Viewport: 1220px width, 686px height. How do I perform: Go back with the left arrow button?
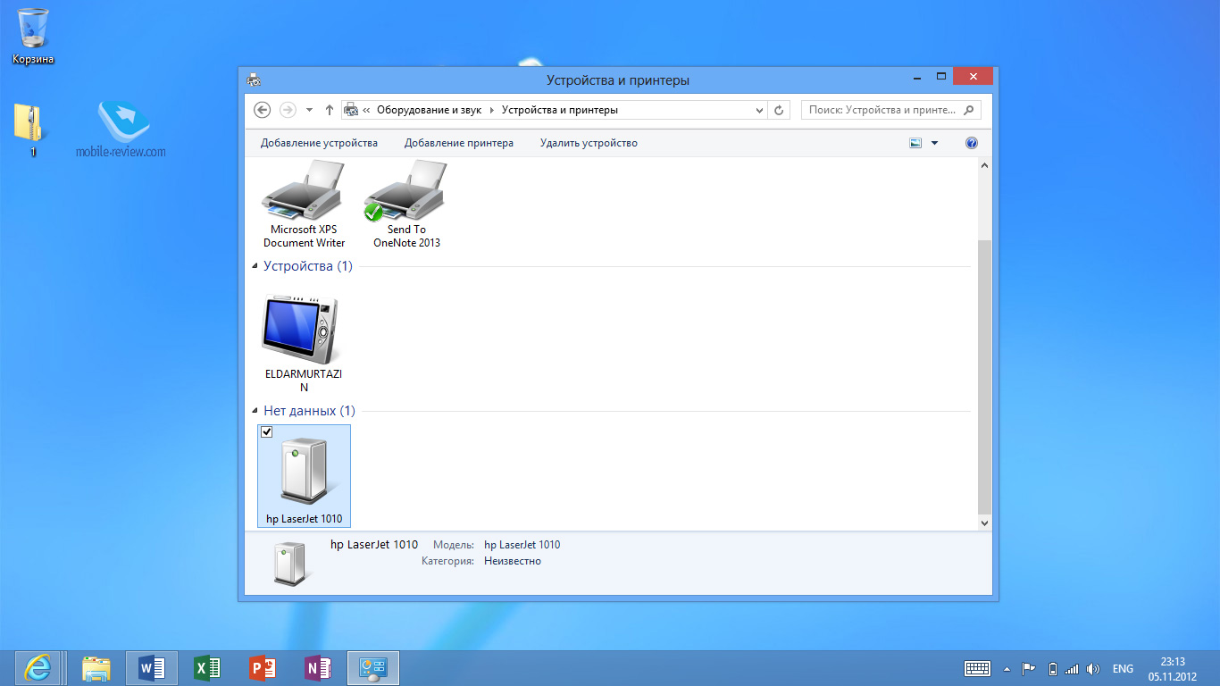(262, 110)
